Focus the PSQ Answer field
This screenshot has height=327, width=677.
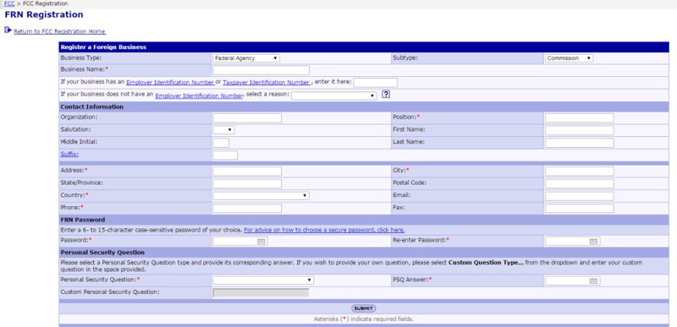573,281
